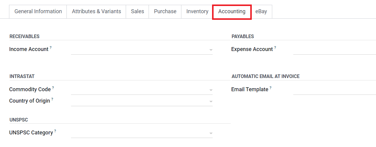Select the Purchase tab
376x147 pixels.
[x=165, y=11]
